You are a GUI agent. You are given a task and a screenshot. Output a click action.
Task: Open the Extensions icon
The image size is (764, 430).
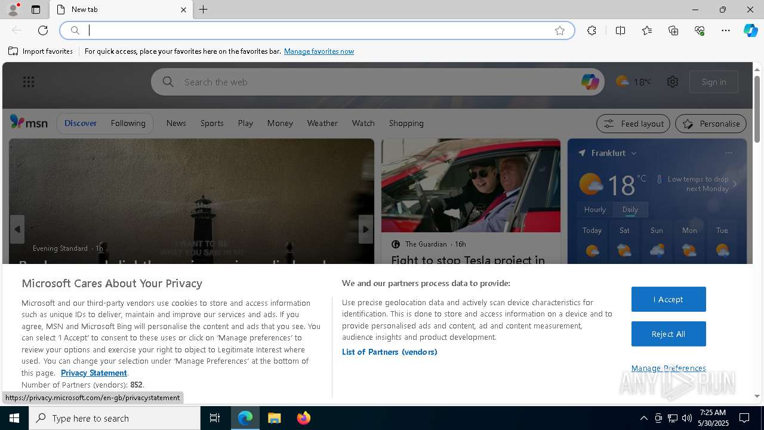point(592,30)
